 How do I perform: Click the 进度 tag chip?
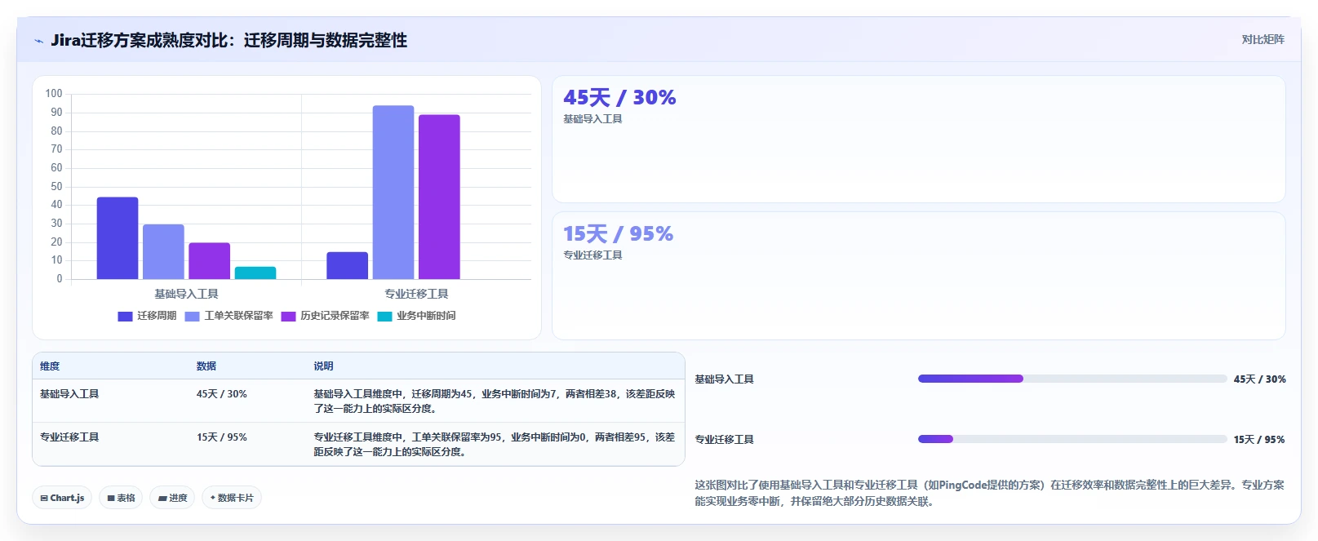(x=172, y=498)
